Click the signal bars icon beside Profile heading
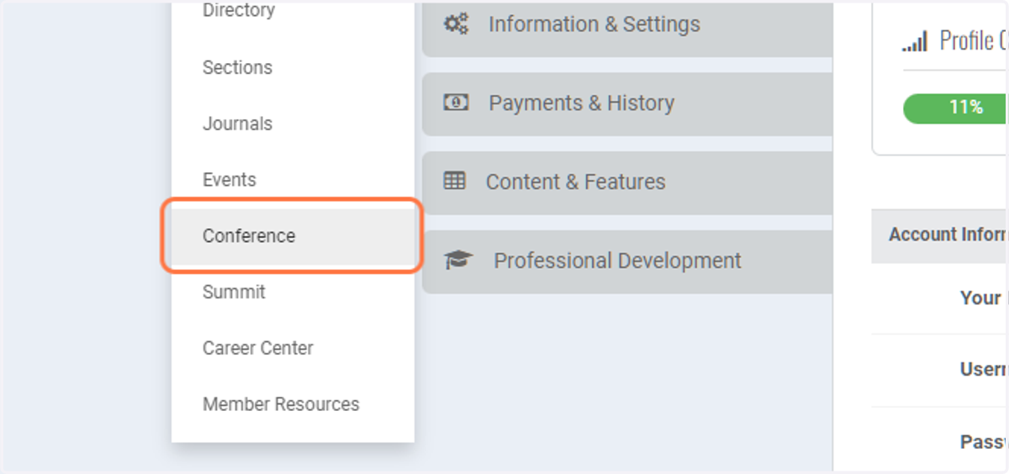The width and height of the screenshot is (1009, 474). [915, 41]
